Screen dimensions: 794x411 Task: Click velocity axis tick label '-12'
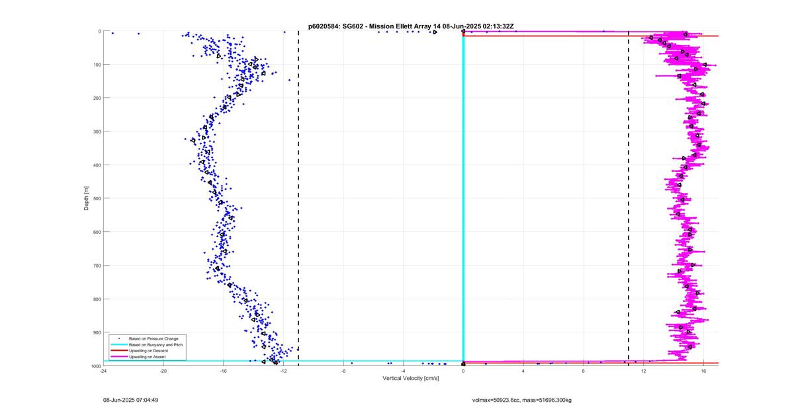pyautogui.click(x=283, y=371)
